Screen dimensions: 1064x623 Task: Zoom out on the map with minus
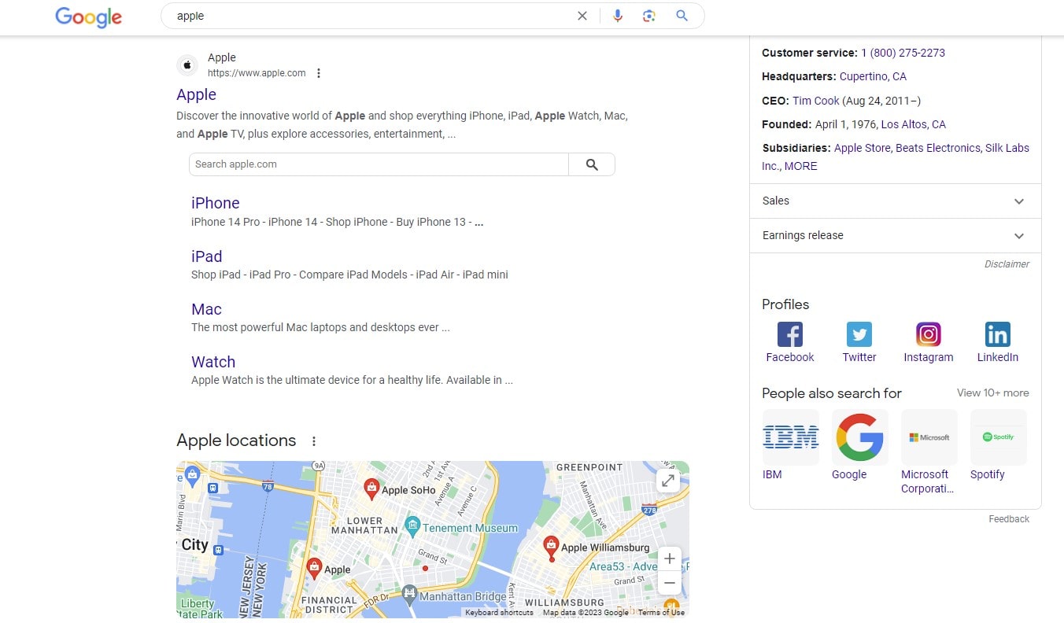point(670,584)
